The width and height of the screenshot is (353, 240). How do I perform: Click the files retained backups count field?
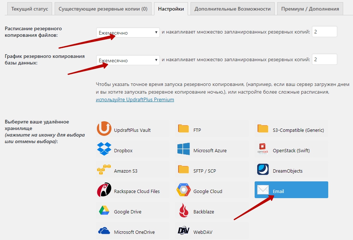325,32
